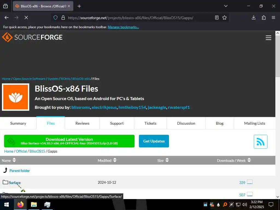Switch to the Reviews tab
This screenshot has height=210, width=280.
[82, 123]
